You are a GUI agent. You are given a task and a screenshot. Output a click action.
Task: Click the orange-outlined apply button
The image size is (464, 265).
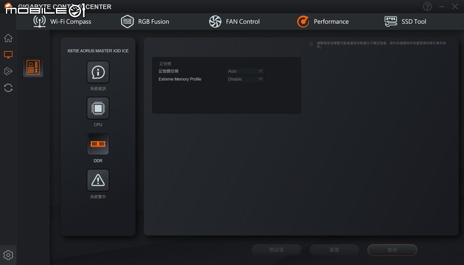coord(393,250)
